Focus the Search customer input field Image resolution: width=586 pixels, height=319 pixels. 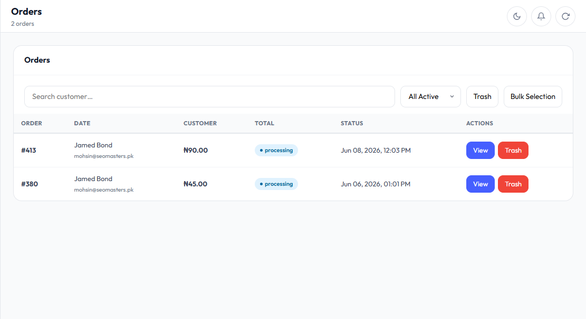[209, 97]
